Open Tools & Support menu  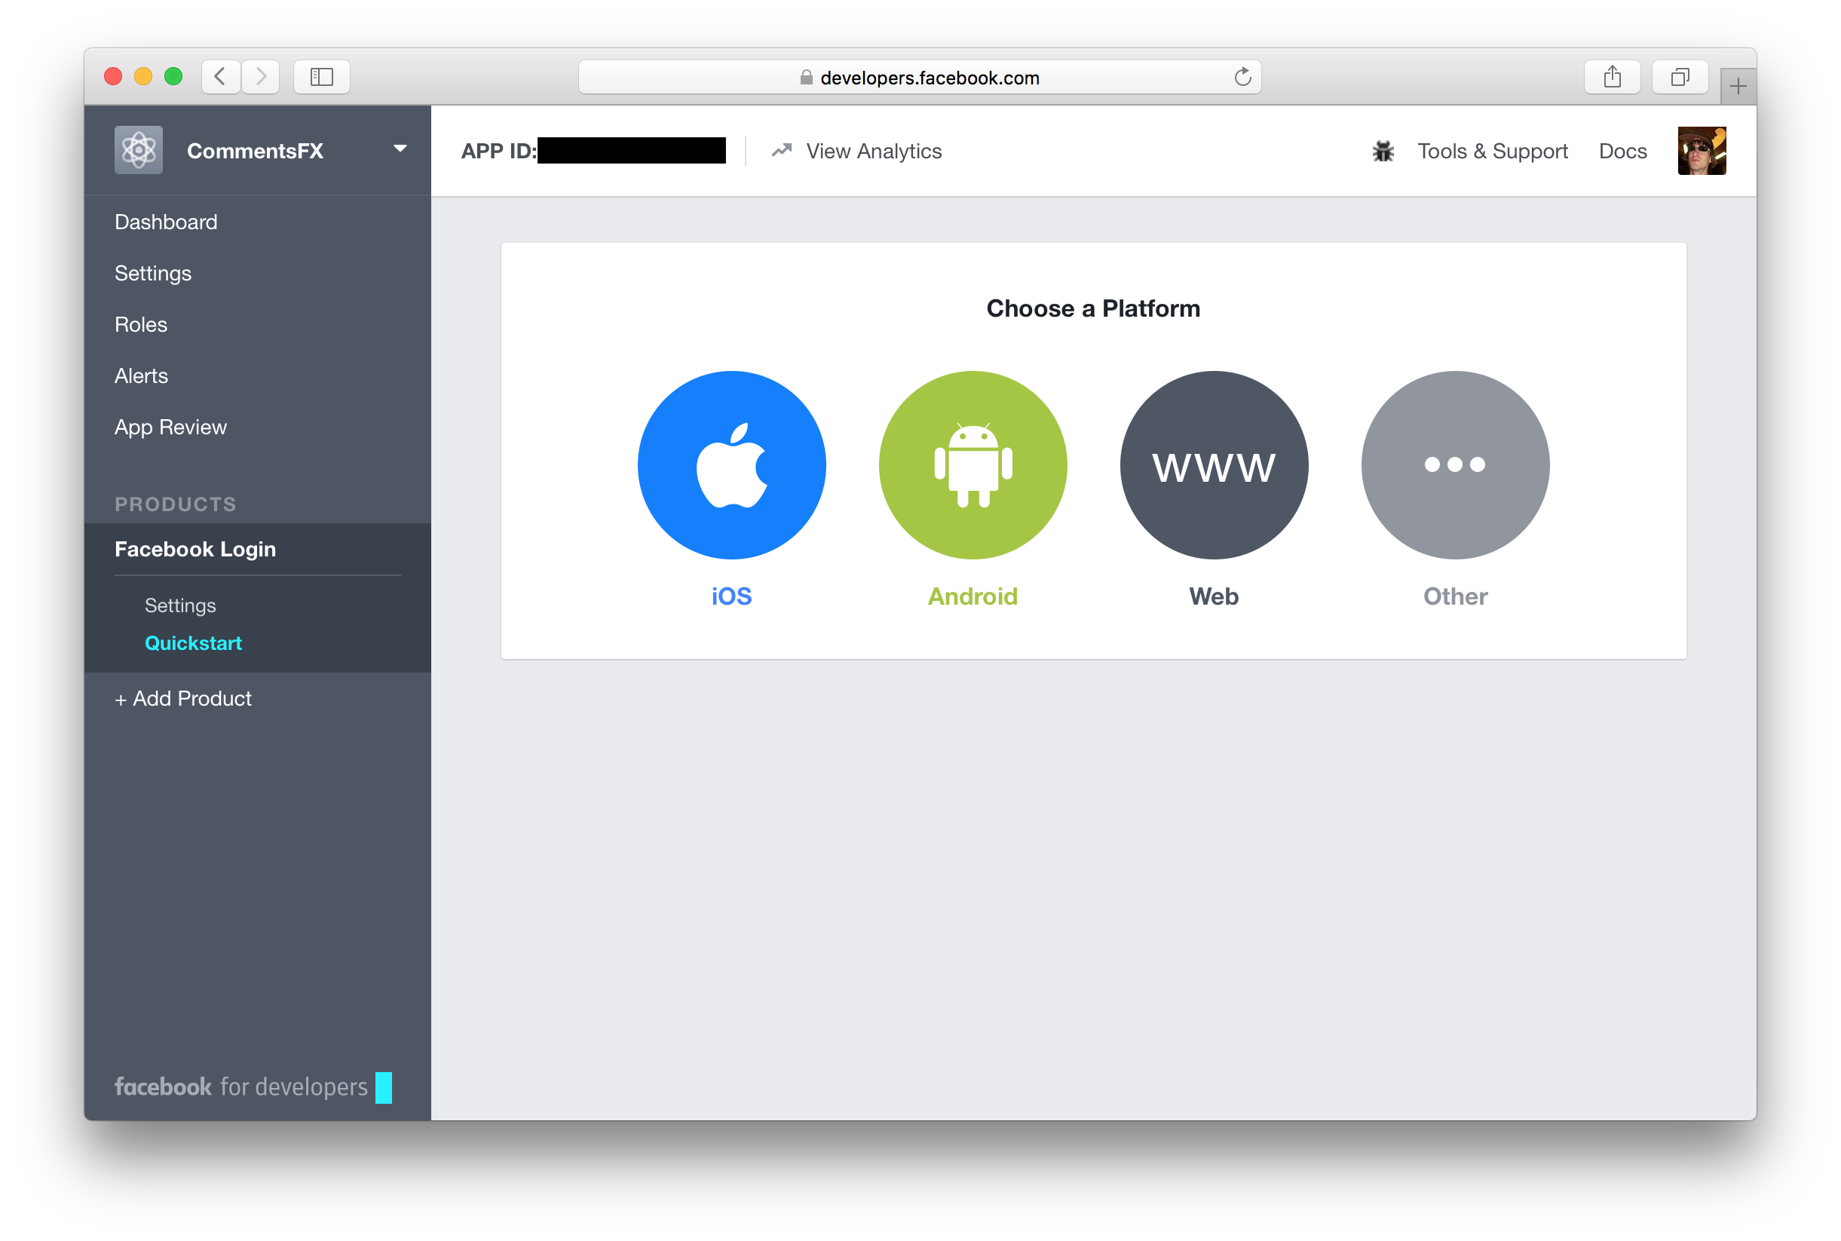[x=1493, y=149]
